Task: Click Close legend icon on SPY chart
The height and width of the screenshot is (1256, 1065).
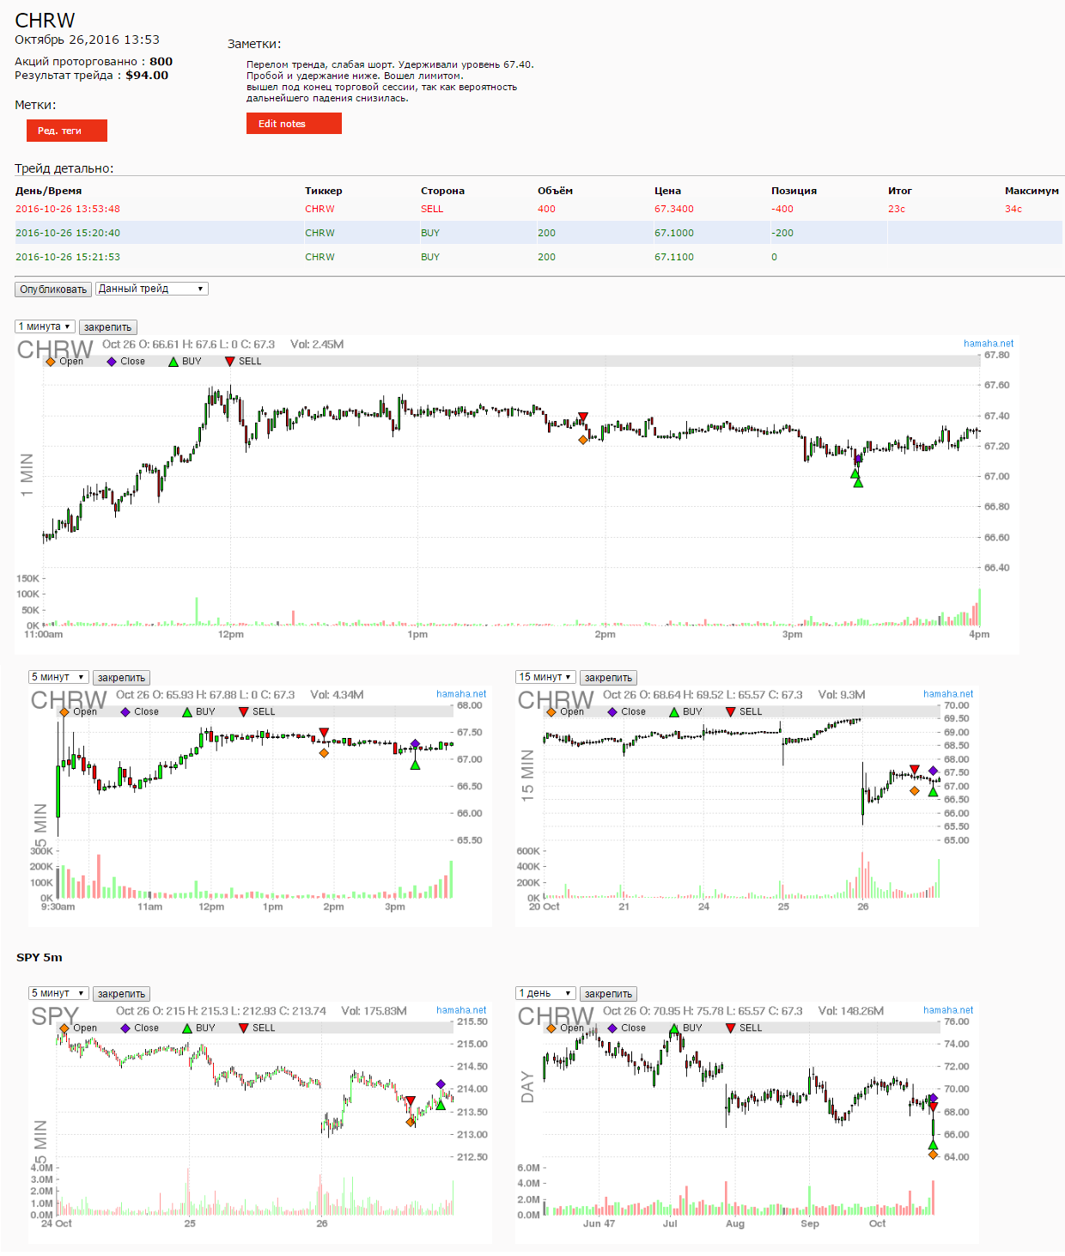Action: (x=125, y=1028)
